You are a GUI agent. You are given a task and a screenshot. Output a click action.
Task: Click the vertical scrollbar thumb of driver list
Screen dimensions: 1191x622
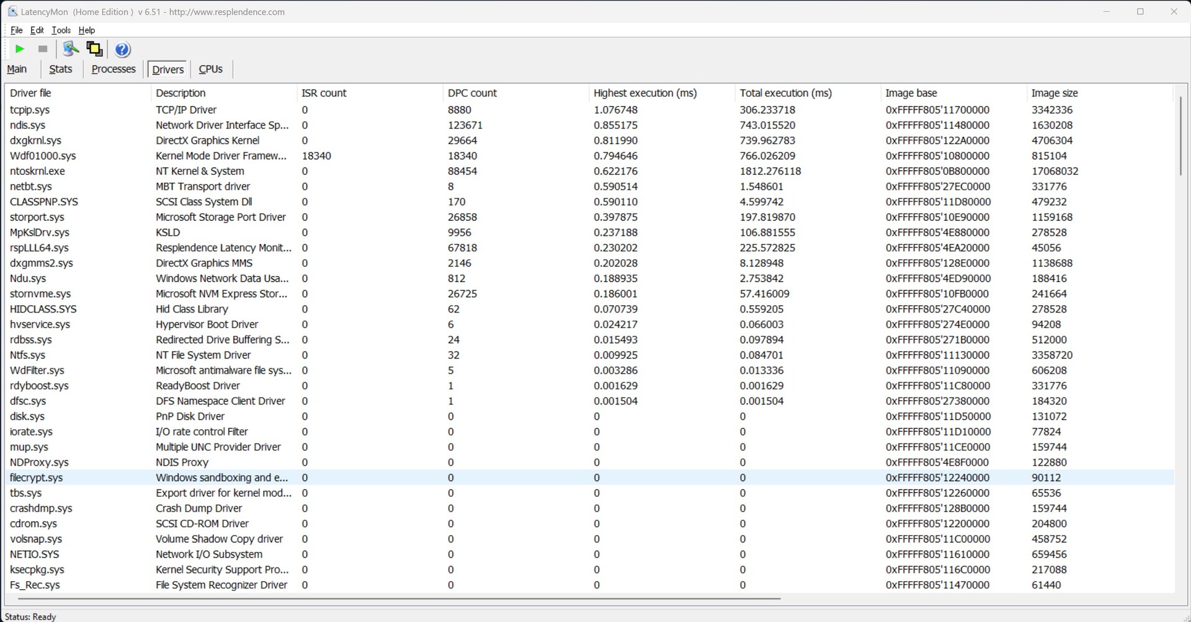pos(1180,136)
